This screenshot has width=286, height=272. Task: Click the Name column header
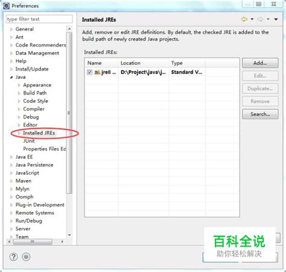[x=102, y=63]
